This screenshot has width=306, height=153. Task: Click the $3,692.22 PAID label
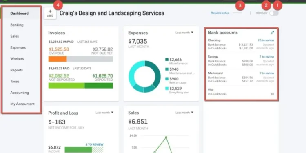point(59,68)
